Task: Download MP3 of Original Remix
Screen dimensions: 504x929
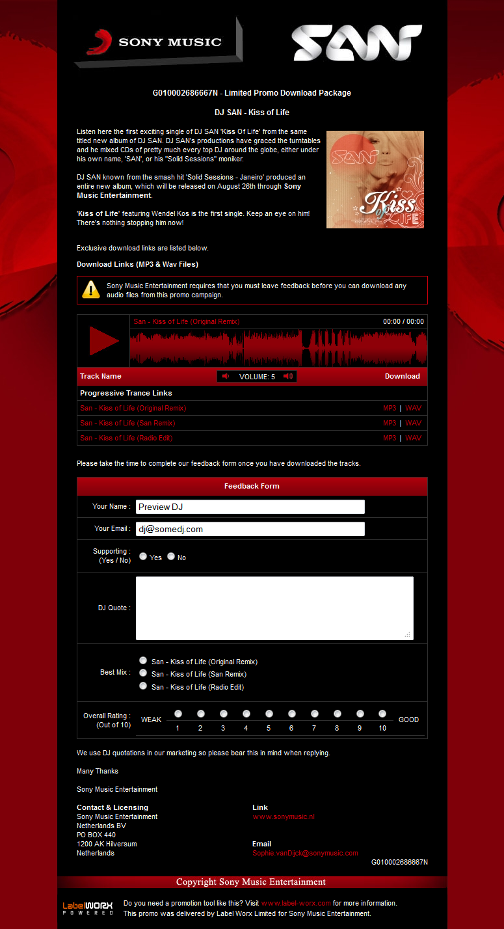Action: [x=390, y=409]
